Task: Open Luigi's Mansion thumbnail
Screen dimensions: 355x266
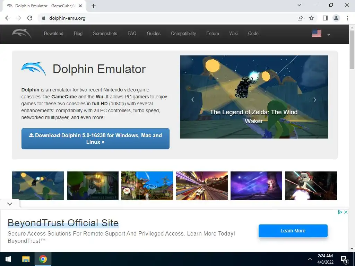Action: point(93,186)
